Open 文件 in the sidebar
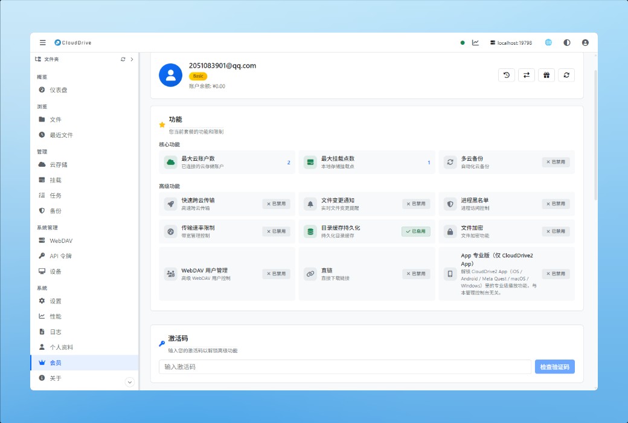This screenshot has height=423, width=628. [85, 120]
